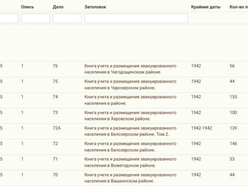Click the partially visible leftmost filter field
The height and width of the screenshot is (186, 248).
tap(9, 18)
